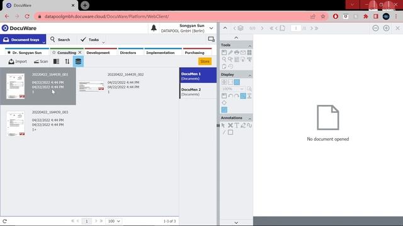Click the viewer zoom in plus icon
The image size is (403, 226).
click(386, 28)
